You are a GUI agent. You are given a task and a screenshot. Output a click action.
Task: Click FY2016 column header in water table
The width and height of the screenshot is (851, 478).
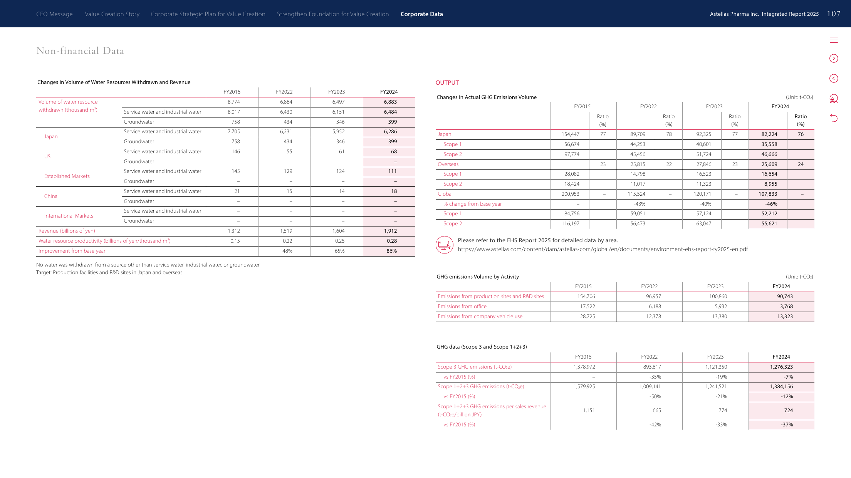click(x=232, y=92)
